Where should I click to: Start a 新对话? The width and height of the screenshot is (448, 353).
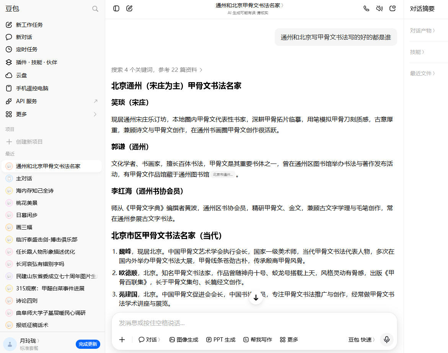pos(51,37)
